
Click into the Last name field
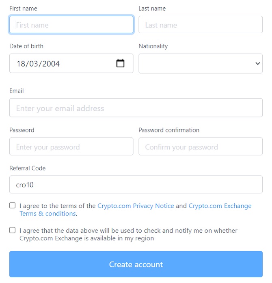[x=200, y=24]
